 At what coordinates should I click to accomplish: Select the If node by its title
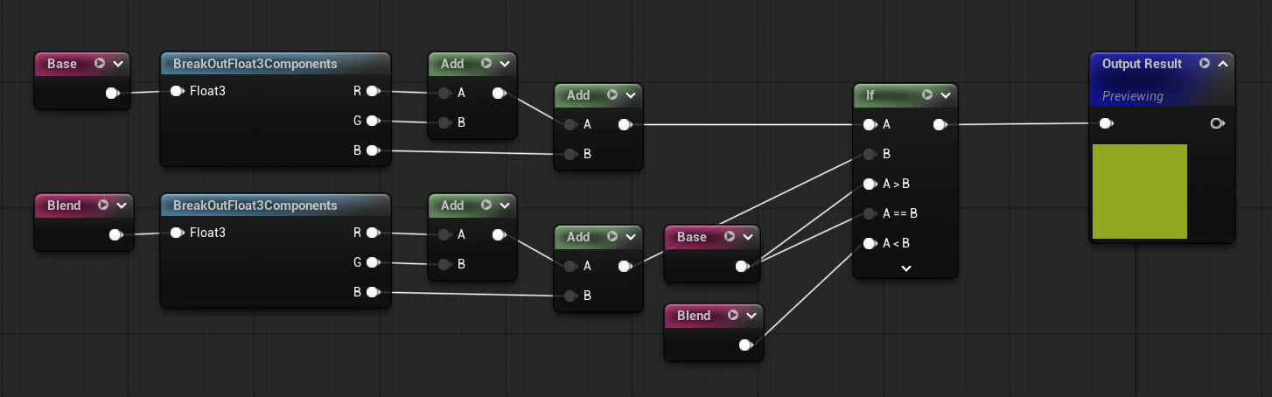[870, 95]
